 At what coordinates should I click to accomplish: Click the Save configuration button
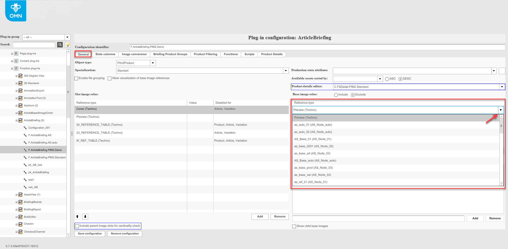point(89,234)
